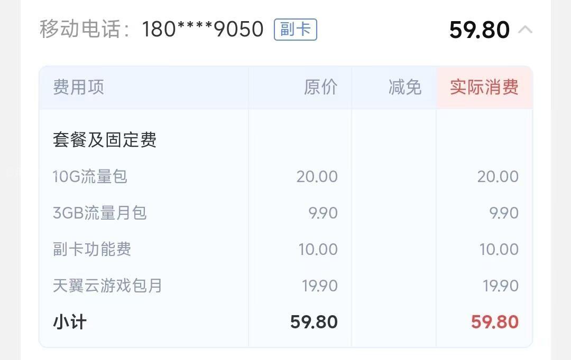The width and height of the screenshot is (571, 360).
Task: Open the 3GB流量月包 fee item
Action: click(x=99, y=213)
